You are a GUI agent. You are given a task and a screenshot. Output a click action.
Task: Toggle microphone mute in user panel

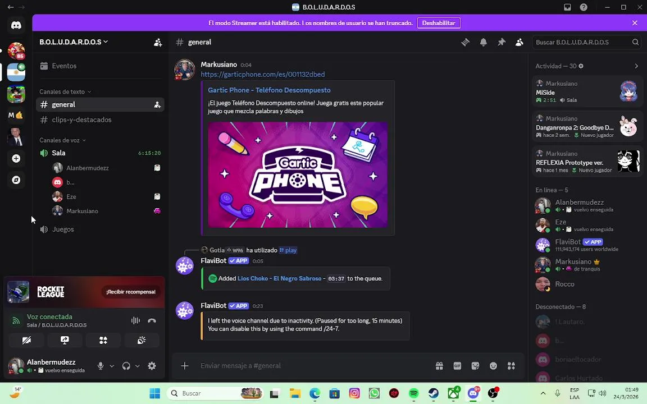tap(101, 366)
